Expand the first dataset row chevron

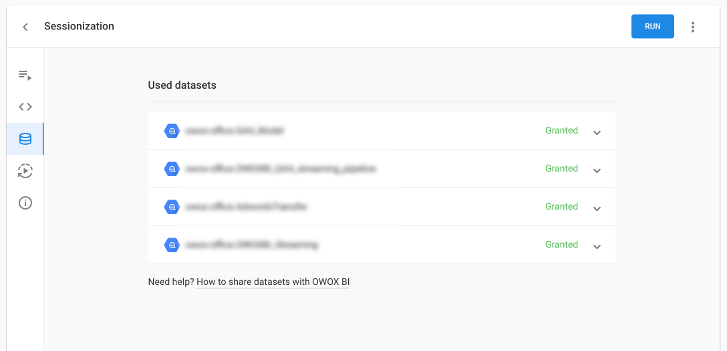tap(597, 132)
